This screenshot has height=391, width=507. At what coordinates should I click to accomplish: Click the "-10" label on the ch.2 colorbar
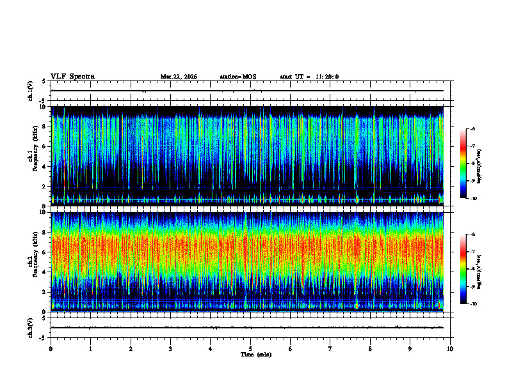[473, 304]
